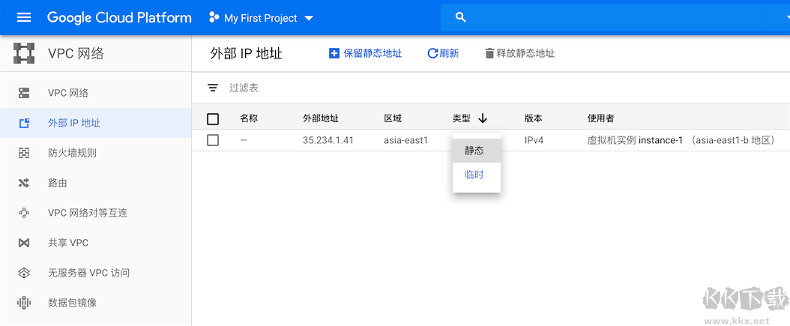Click the 外部 IP 地址 page title
This screenshot has height=326, width=790.
(x=246, y=53)
